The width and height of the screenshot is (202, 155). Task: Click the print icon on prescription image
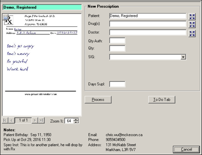coord(6,17)
